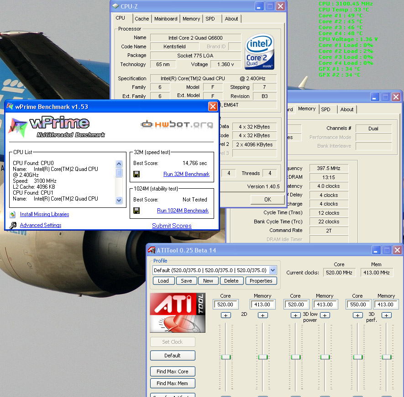Close the ATITool window
The height and width of the screenshot is (397, 404).
tap(397, 250)
